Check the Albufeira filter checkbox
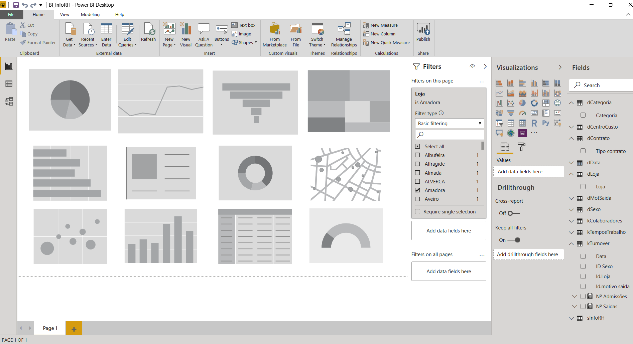This screenshot has width=633, height=344. tap(417, 155)
